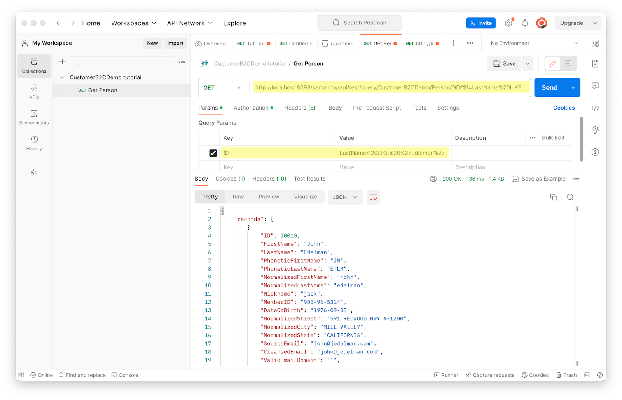Copy the response body with copy icon
The width and height of the screenshot is (622, 400).
(554, 197)
